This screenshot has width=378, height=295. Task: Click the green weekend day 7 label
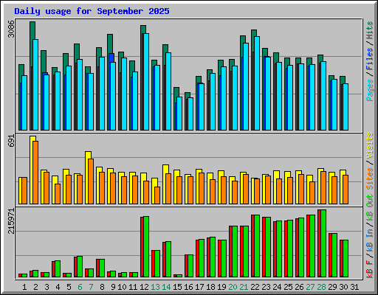(91, 287)
